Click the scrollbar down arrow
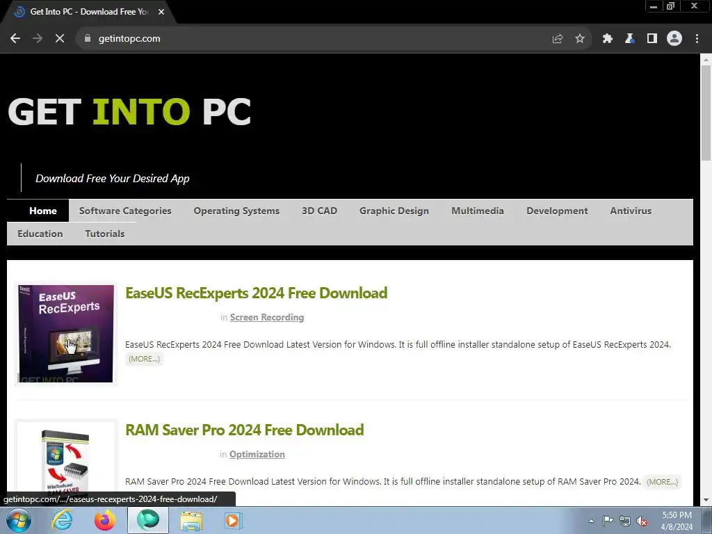Image resolution: width=712 pixels, height=534 pixels. [x=706, y=500]
